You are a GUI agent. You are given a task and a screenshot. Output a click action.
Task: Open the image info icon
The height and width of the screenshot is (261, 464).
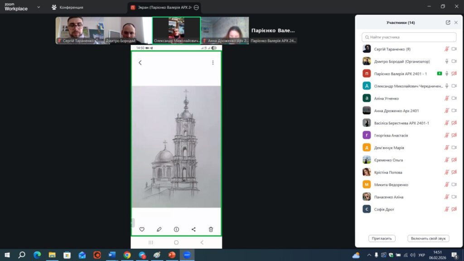(176, 229)
